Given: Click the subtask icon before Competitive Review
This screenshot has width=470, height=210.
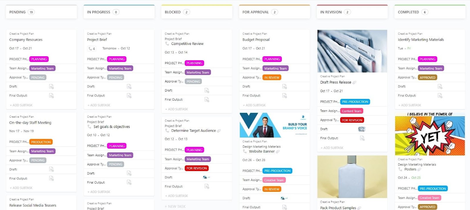Looking at the screenshot, I should (x=167, y=44).
